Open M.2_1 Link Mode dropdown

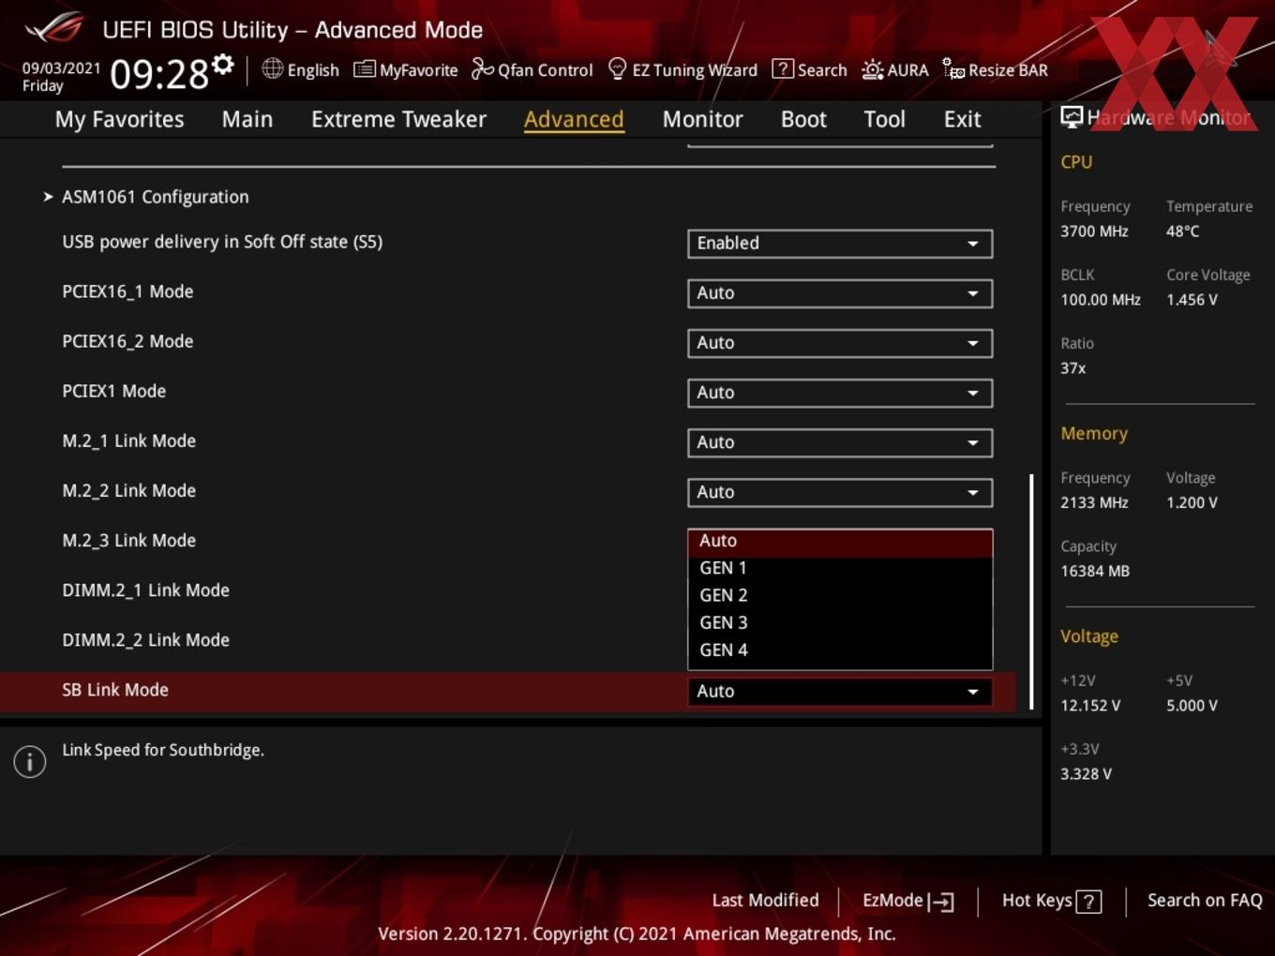point(840,442)
